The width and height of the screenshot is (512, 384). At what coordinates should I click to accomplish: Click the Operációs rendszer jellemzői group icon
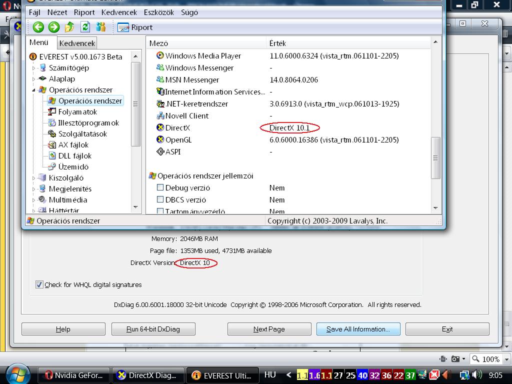(x=152, y=175)
